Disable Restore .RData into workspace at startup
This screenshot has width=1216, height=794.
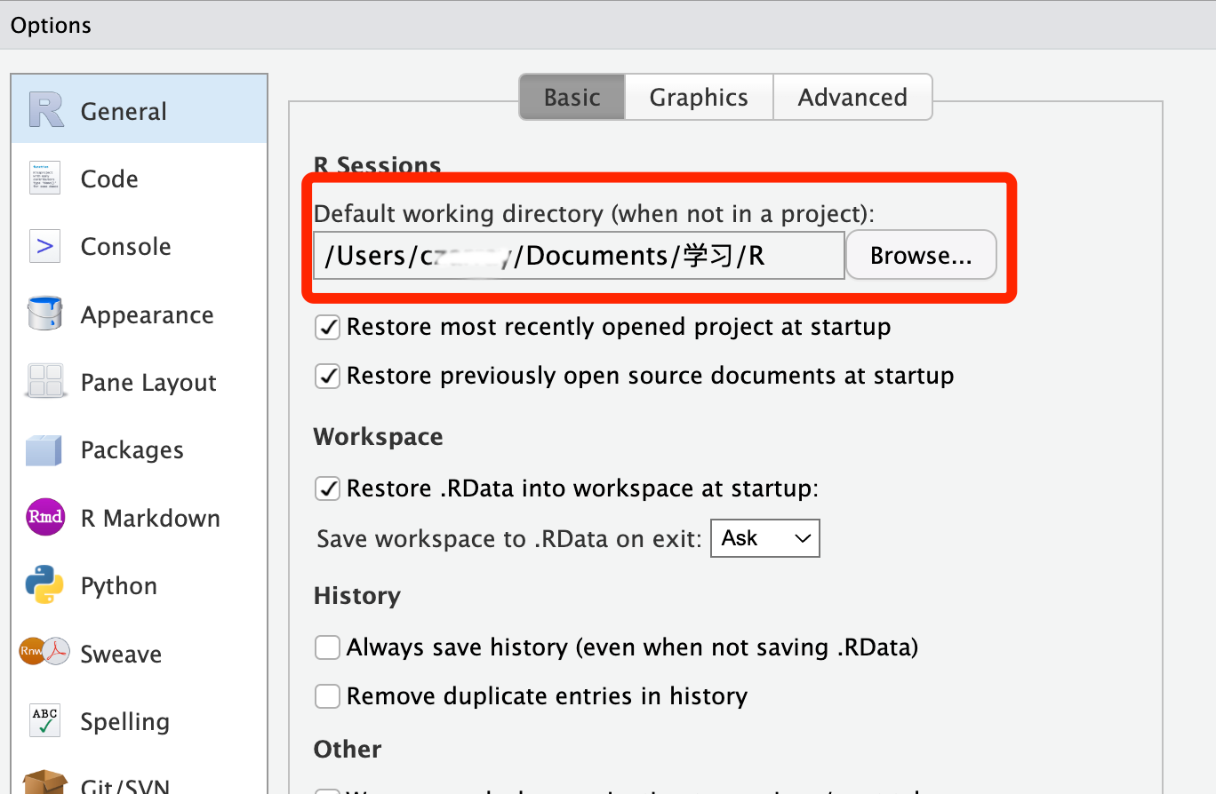pyautogui.click(x=328, y=488)
